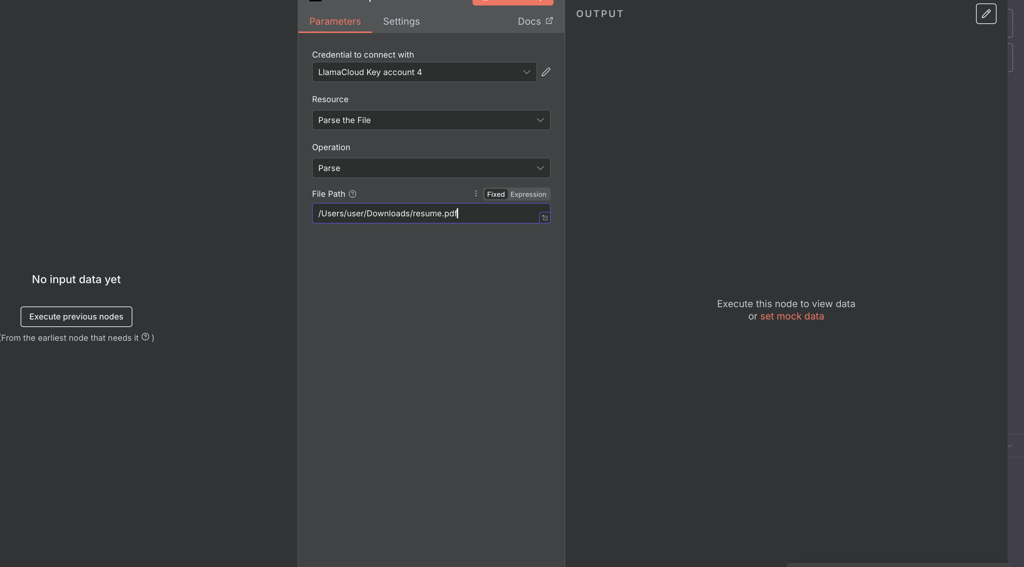
Task: Click help icon beside 'earliest node that needs it'
Action: (145, 337)
